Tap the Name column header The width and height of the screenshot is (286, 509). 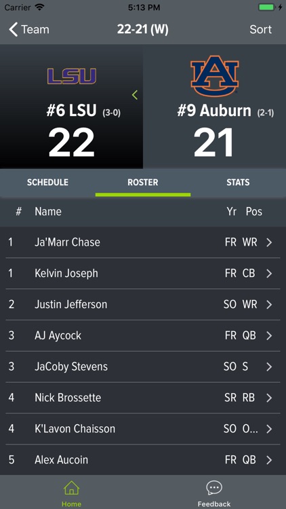(x=48, y=212)
